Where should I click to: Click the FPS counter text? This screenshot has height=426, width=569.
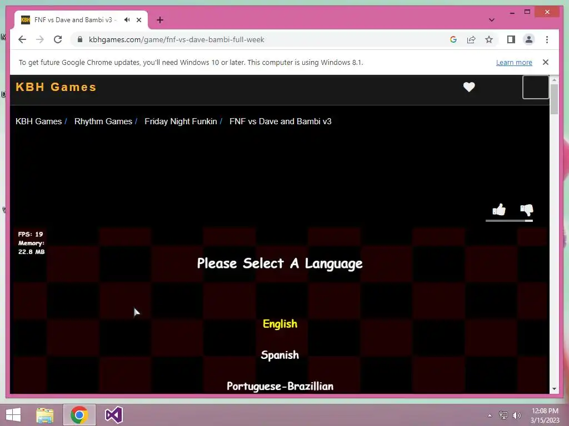coord(31,235)
